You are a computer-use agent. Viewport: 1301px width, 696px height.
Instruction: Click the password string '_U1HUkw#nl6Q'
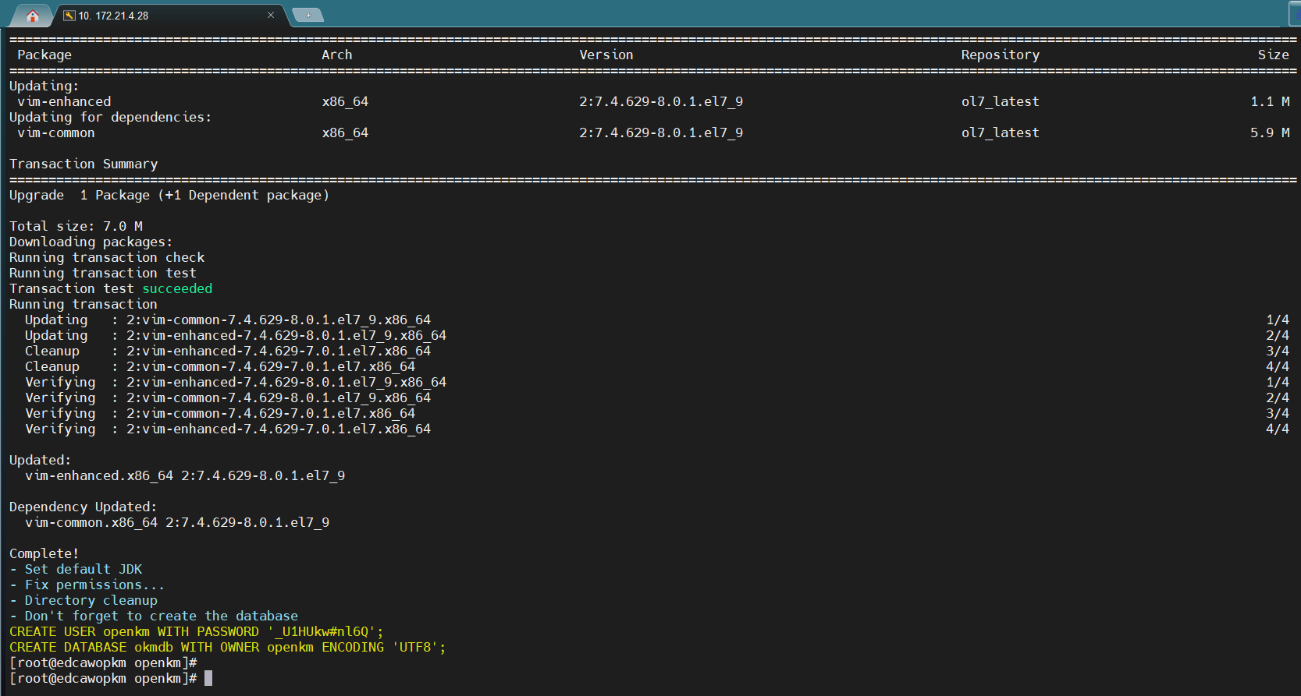click(322, 631)
